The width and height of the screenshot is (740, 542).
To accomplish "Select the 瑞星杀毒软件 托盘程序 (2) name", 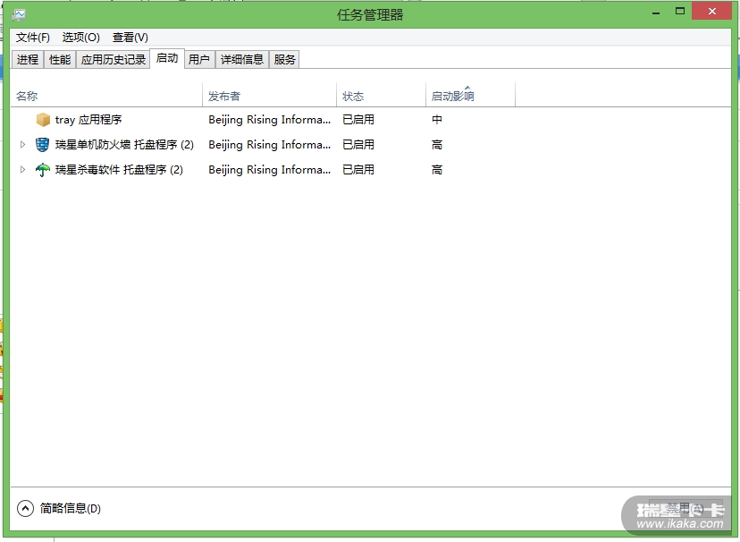I will point(119,170).
